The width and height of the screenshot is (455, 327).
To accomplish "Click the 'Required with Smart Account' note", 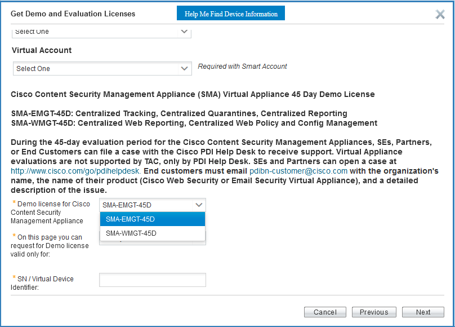I will point(242,67).
